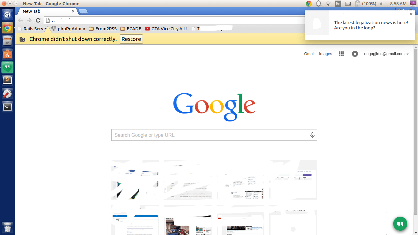The image size is (418, 235).
Task: Click the Chrome address bar
Action: coord(174,20)
